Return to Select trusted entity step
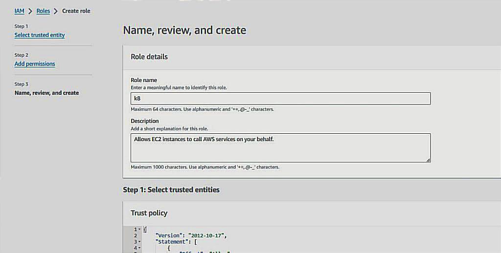This screenshot has width=501, height=253. pyautogui.click(x=40, y=35)
